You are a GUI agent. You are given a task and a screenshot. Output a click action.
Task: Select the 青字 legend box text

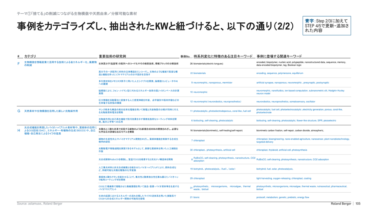coord(327,25)
